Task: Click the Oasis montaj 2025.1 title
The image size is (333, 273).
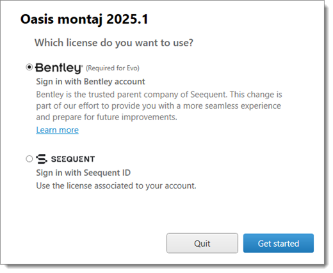Action: pos(84,19)
